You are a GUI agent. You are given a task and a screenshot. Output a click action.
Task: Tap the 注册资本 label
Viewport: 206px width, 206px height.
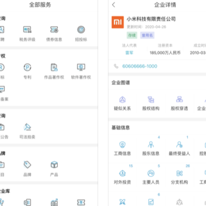pos(165,46)
